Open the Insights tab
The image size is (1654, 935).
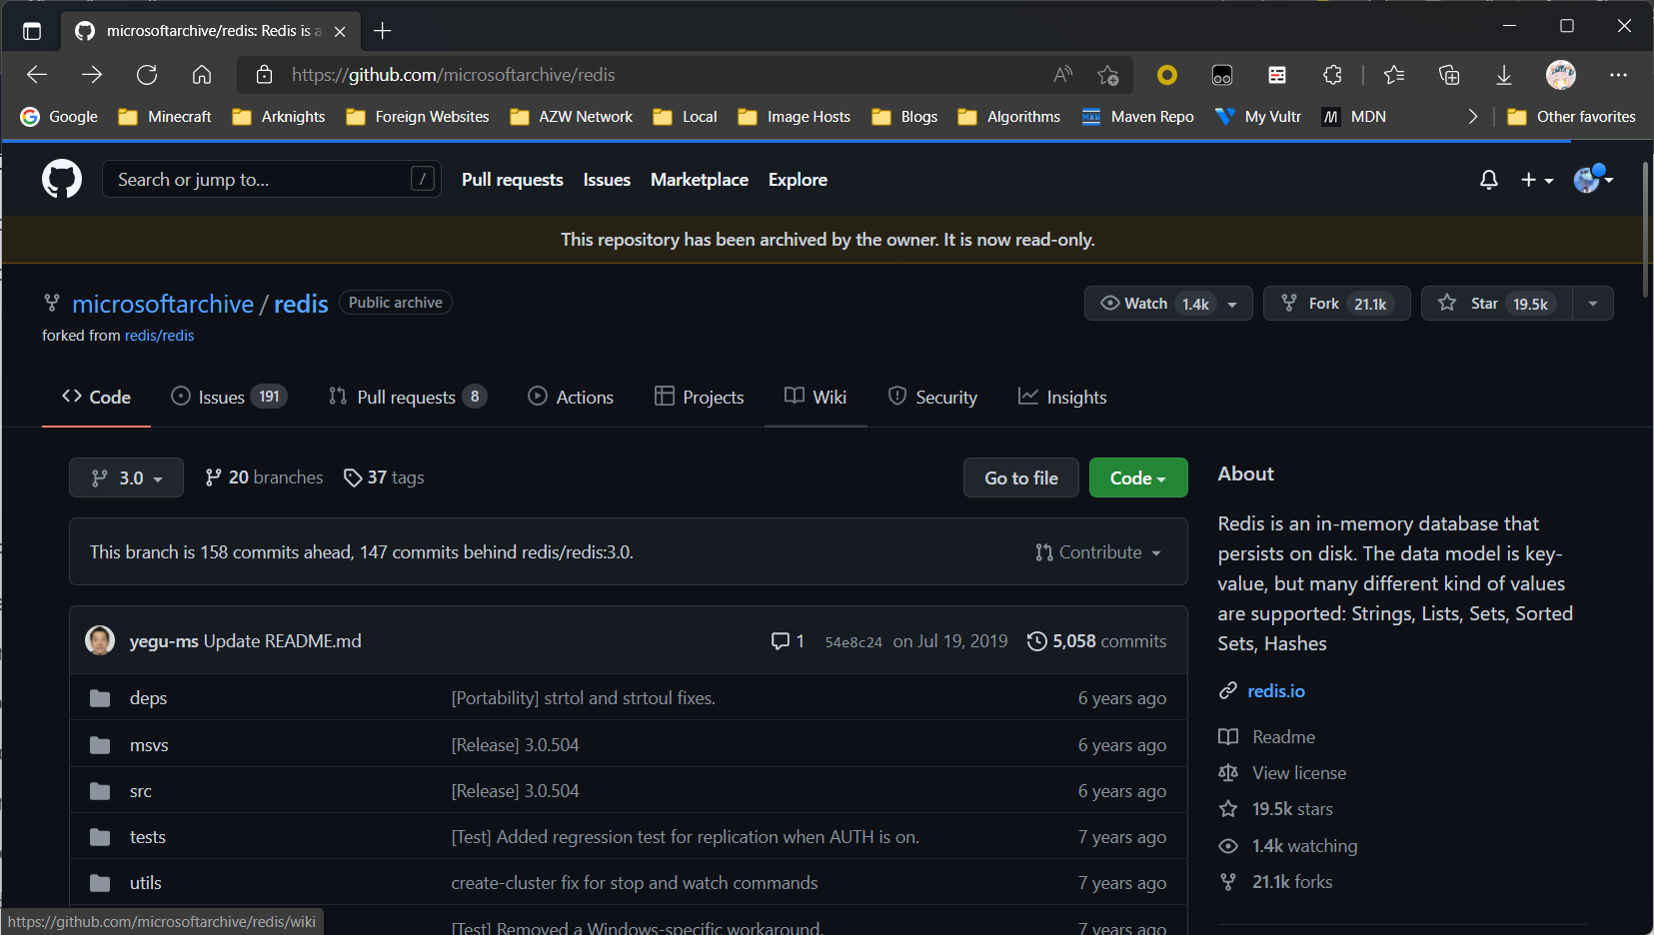1062,398
